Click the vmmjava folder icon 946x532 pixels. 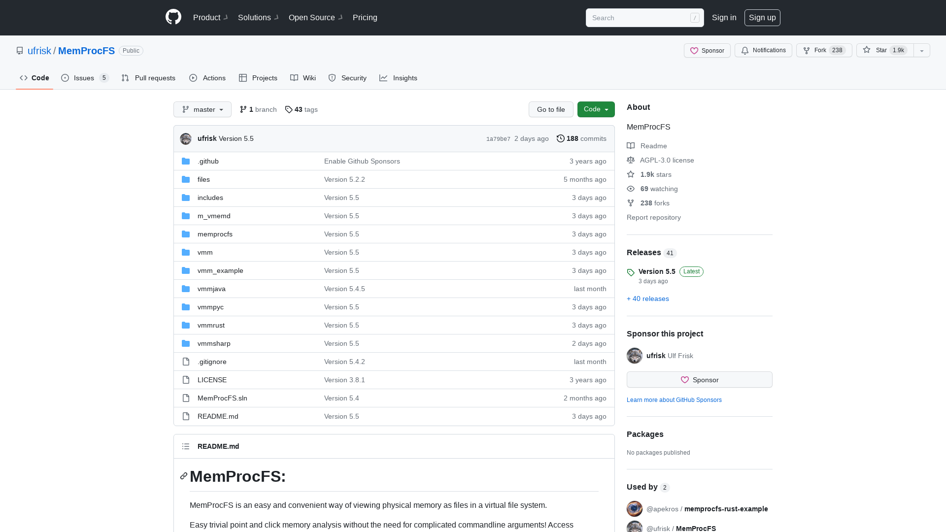click(186, 289)
